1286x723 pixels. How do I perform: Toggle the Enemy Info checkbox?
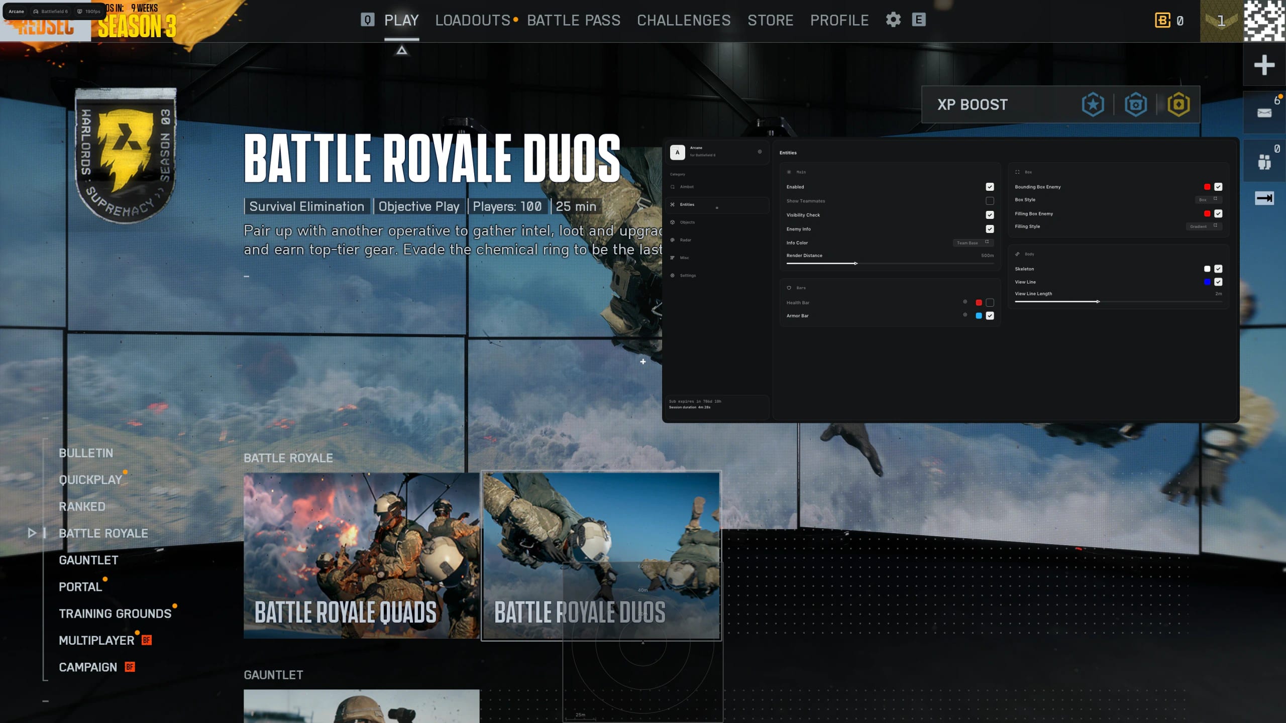click(990, 229)
